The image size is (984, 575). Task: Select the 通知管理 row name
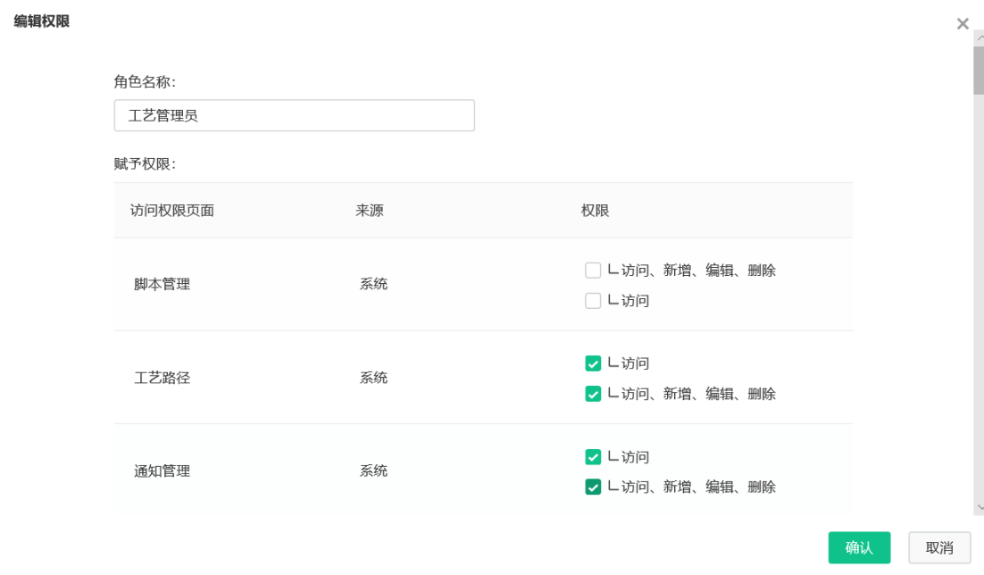[162, 471]
